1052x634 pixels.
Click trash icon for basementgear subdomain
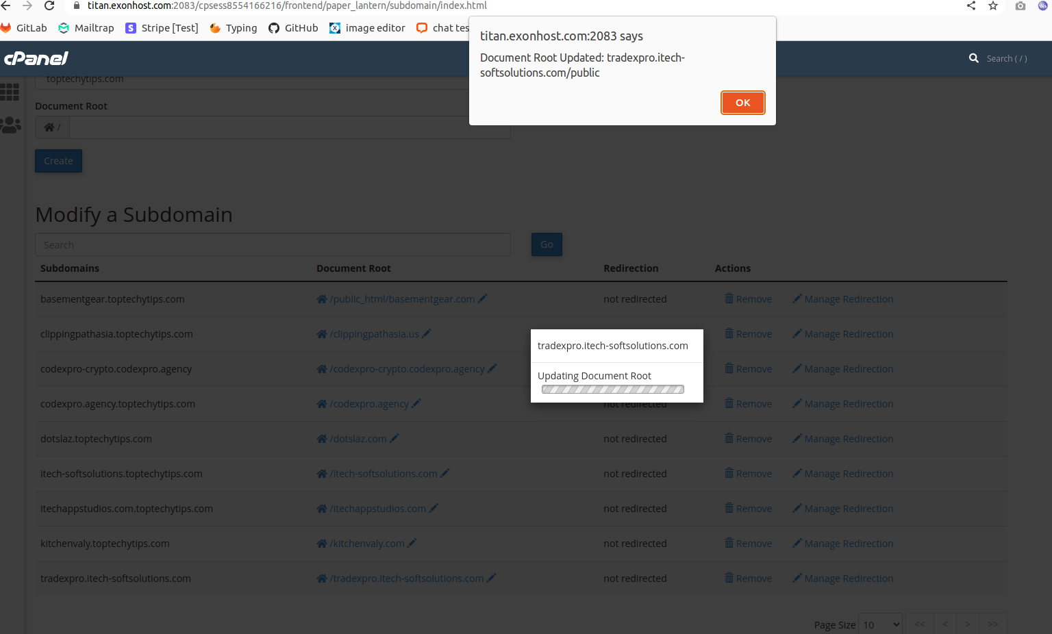pyautogui.click(x=729, y=299)
